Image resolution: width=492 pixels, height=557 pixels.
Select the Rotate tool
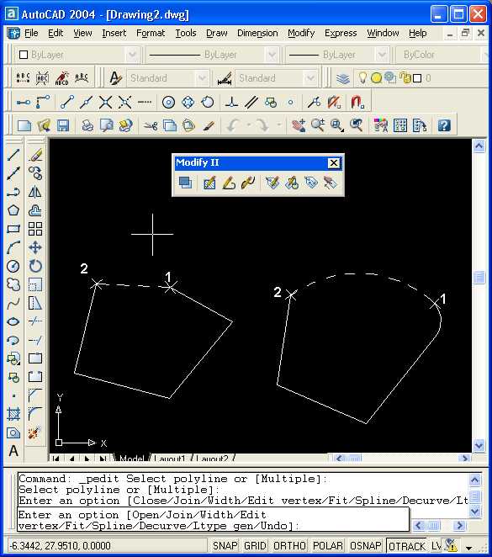(x=35, y=266)
